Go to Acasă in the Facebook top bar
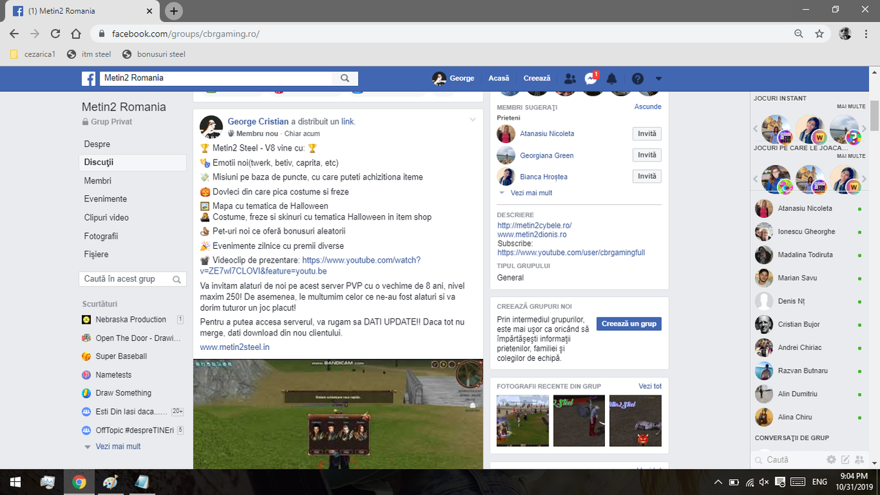The width and height of the screenshot is (880, 495). coord(498,78)
